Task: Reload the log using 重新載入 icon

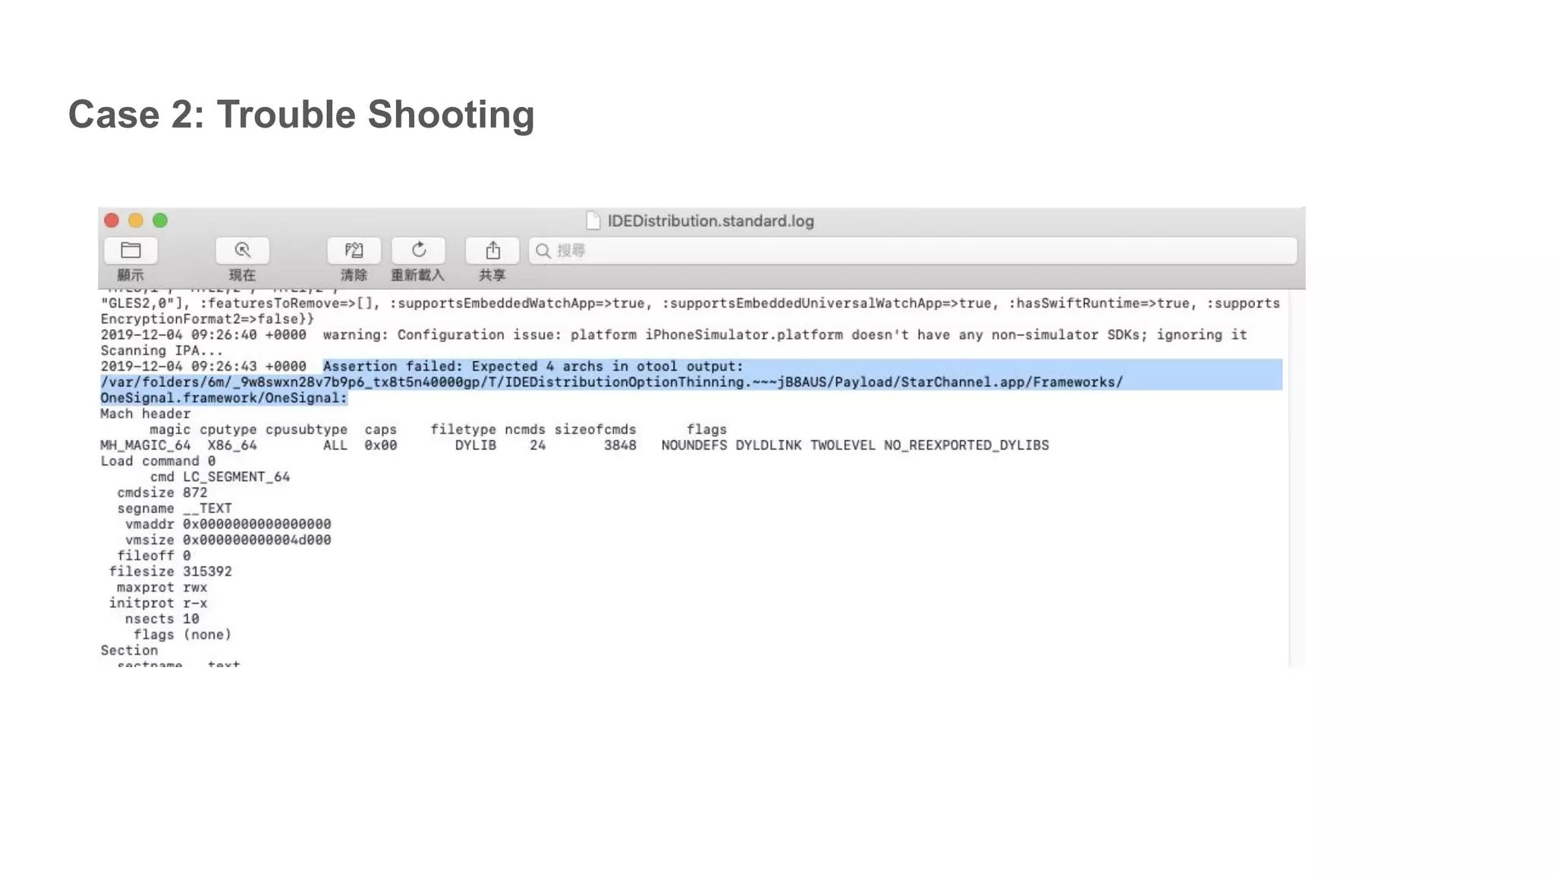Action: pos(418,250)
